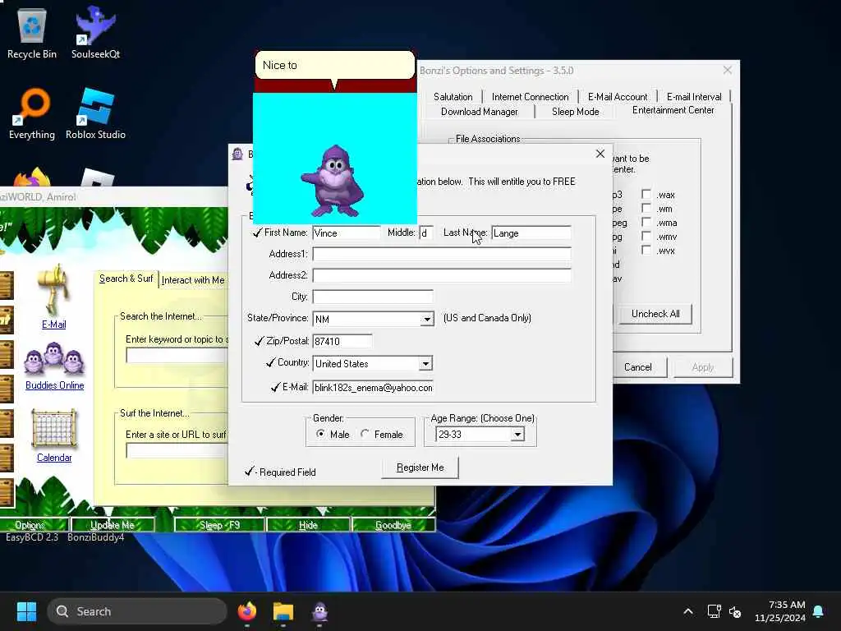The width and height of the screenshot is (841, 631).
Task: Open the State/Province dropdown
Action: coord(426,320)
